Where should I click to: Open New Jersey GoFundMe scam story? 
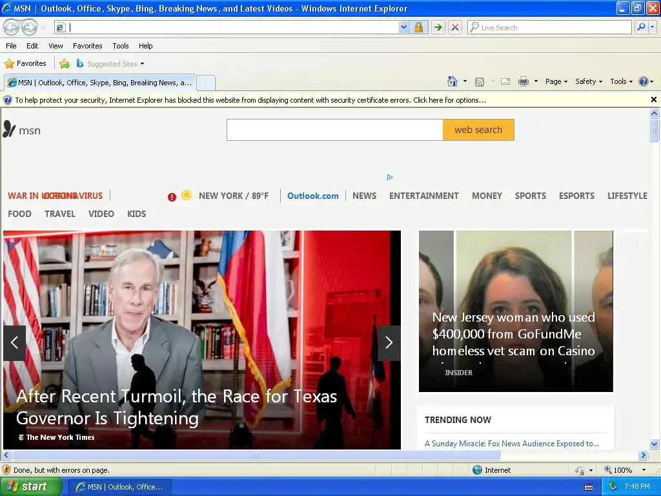pos(513,334)
